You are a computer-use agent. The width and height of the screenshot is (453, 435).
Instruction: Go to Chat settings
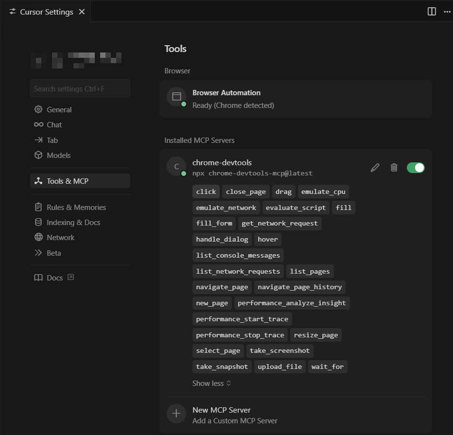coord(54,125)
